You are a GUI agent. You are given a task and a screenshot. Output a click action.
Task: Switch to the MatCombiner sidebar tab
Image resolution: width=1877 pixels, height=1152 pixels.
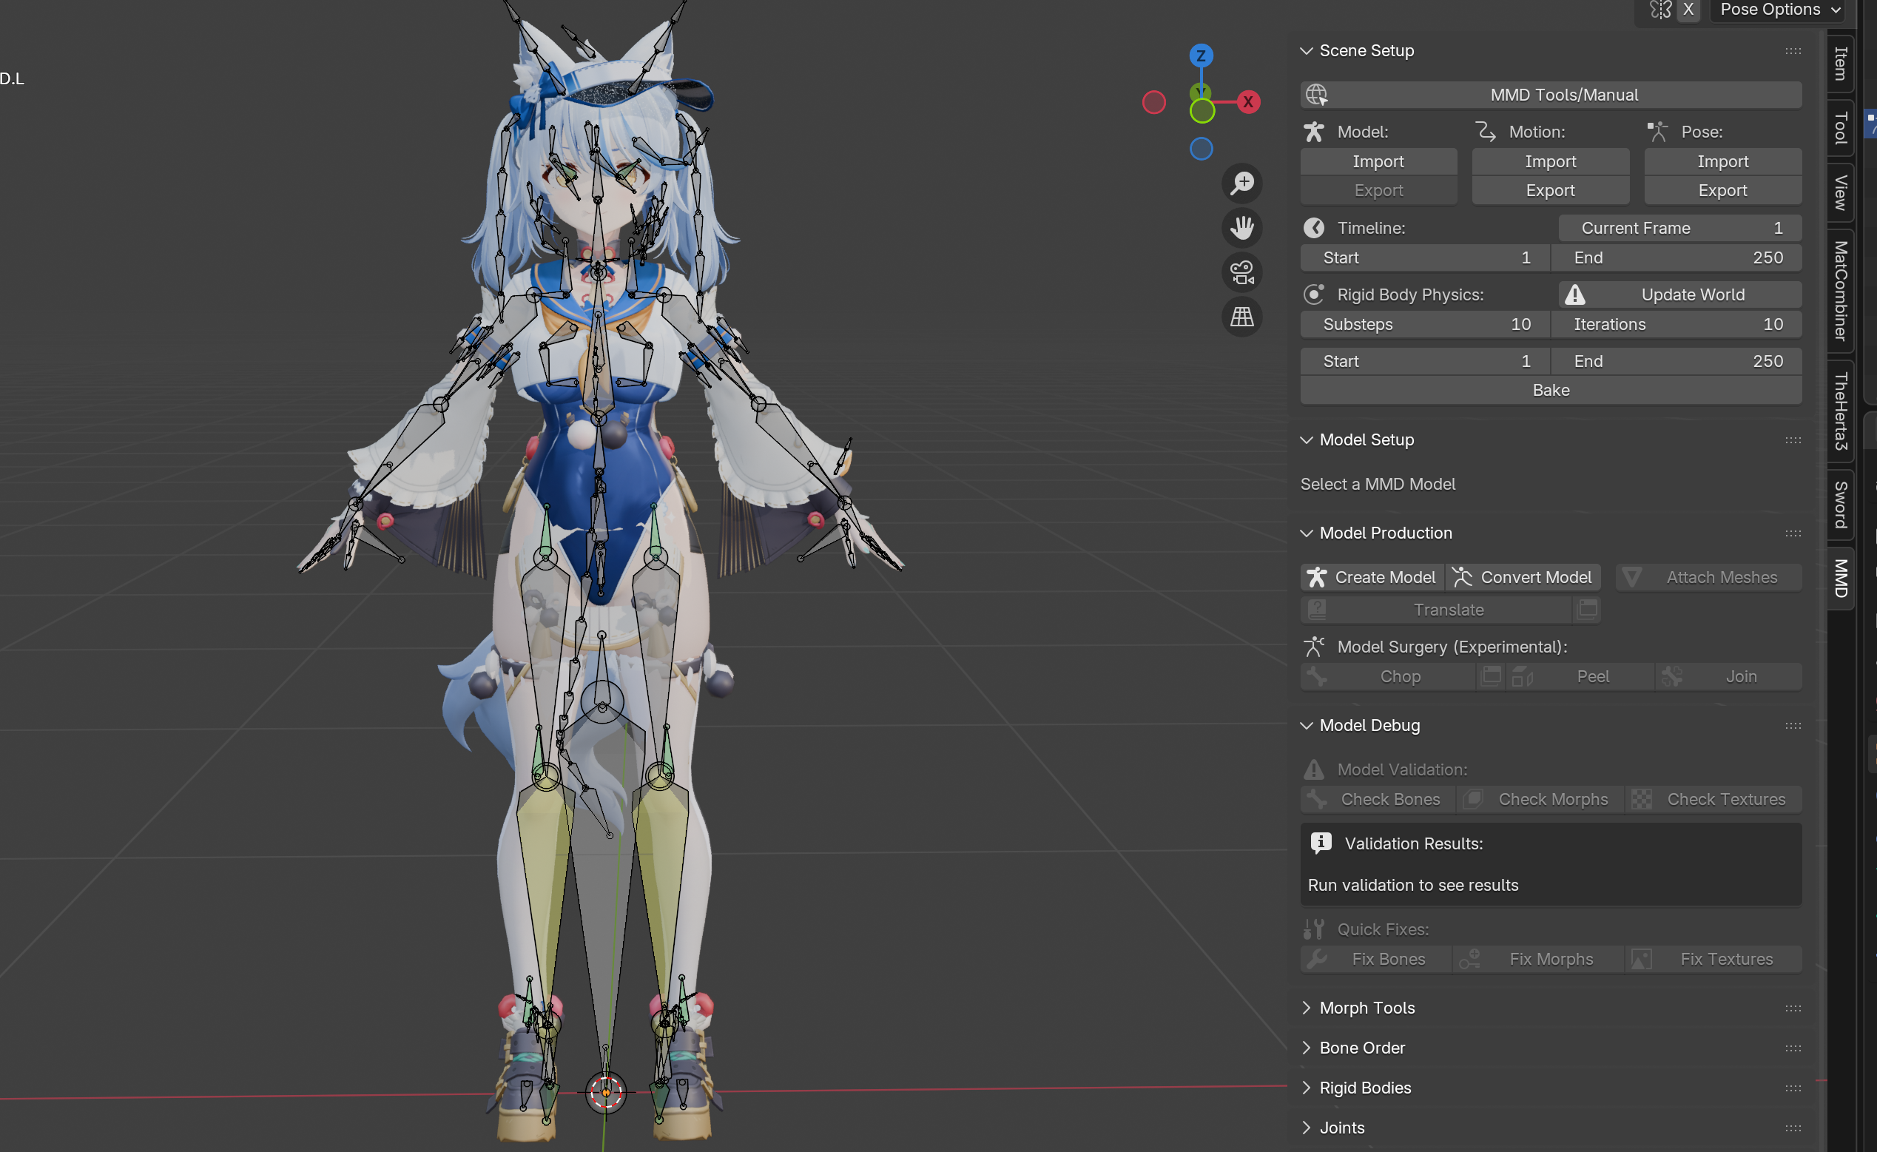(1841, 291)
